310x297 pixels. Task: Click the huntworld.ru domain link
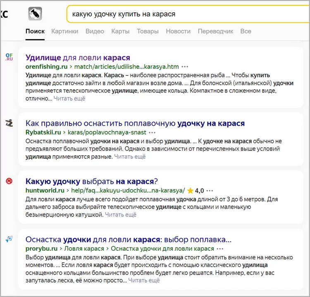(45, 190)
